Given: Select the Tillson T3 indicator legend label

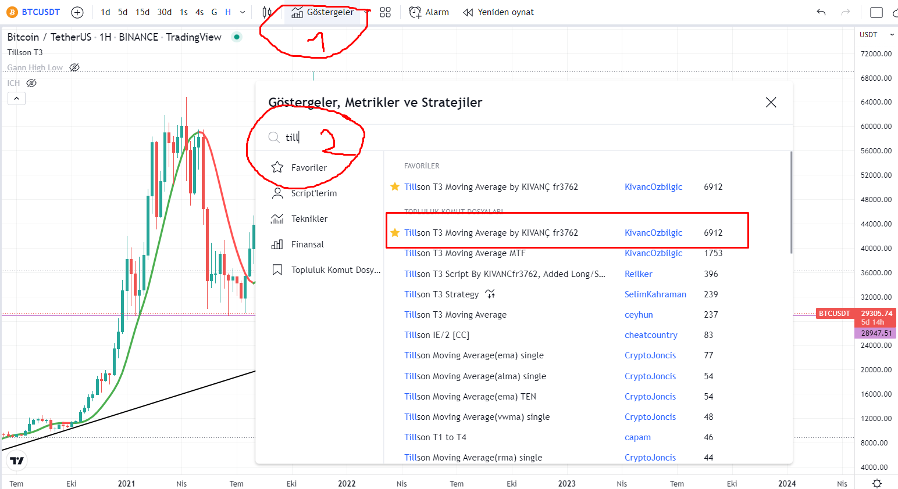Looking at the screenshot, I should (25, 52).
